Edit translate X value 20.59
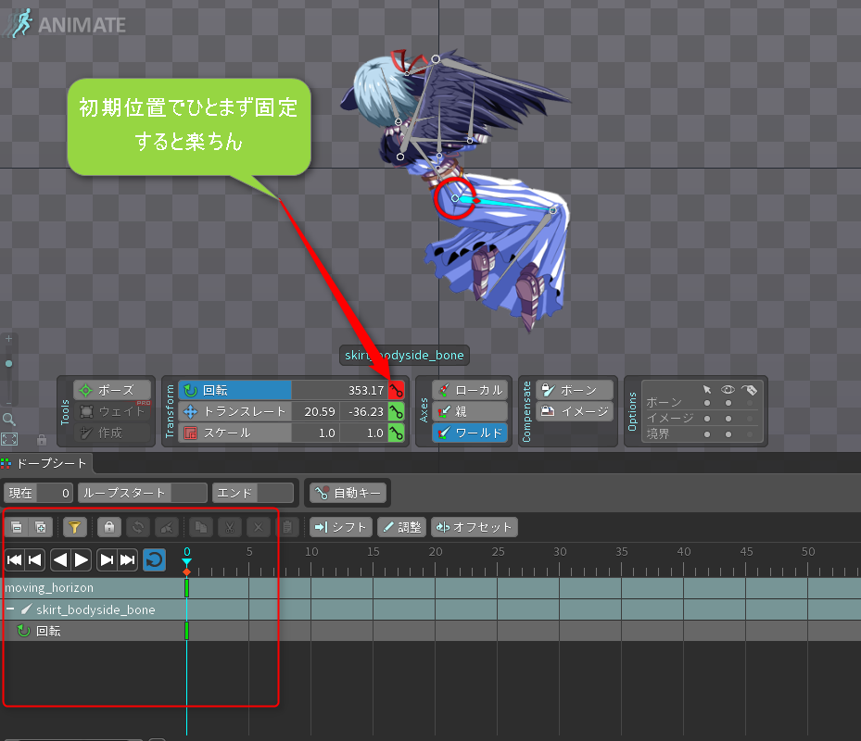Screen dimensions: 861x741 click(316, 411)
